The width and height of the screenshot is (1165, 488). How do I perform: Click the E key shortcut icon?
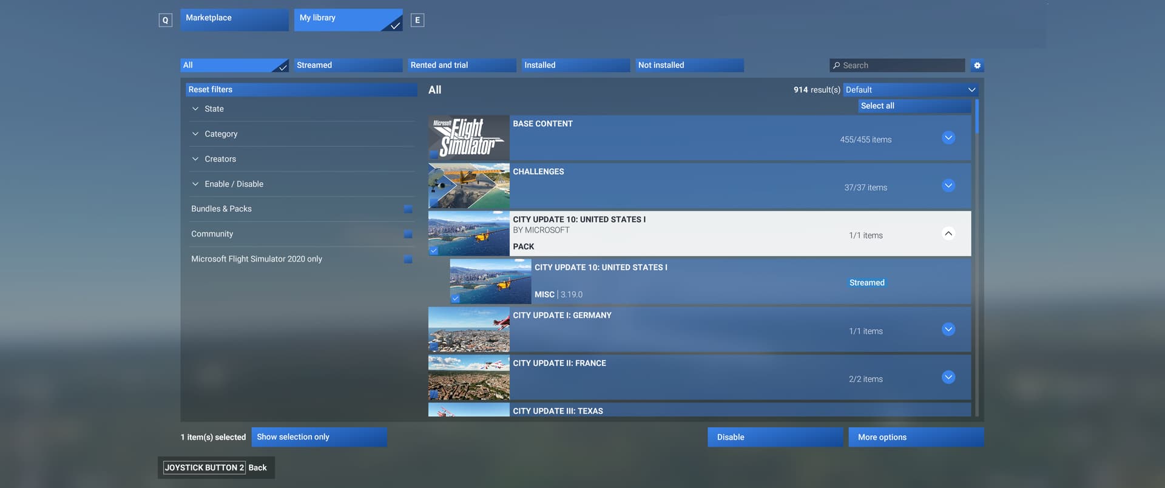(417, 20)
